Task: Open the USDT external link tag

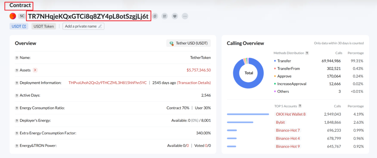Action: (19, 26)
